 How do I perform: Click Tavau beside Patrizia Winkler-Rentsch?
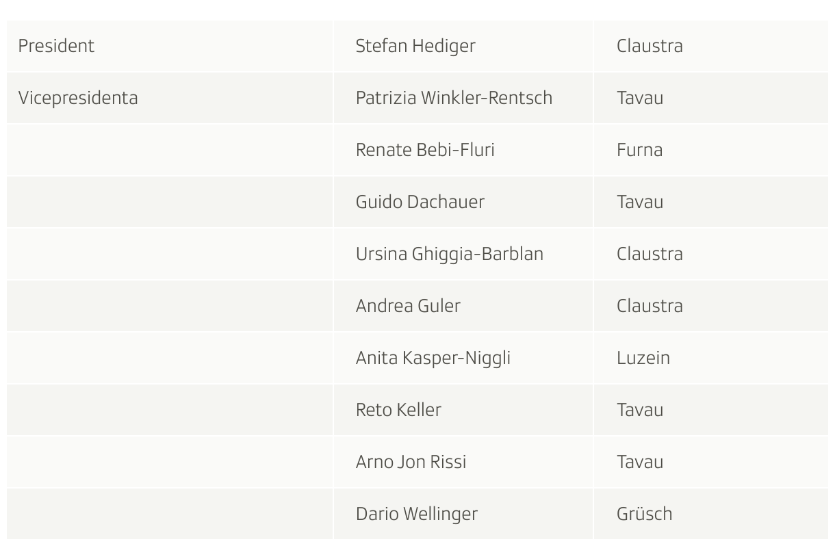640,98
